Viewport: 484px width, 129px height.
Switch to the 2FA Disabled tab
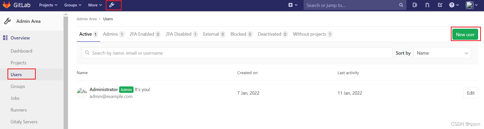point(181,34)
